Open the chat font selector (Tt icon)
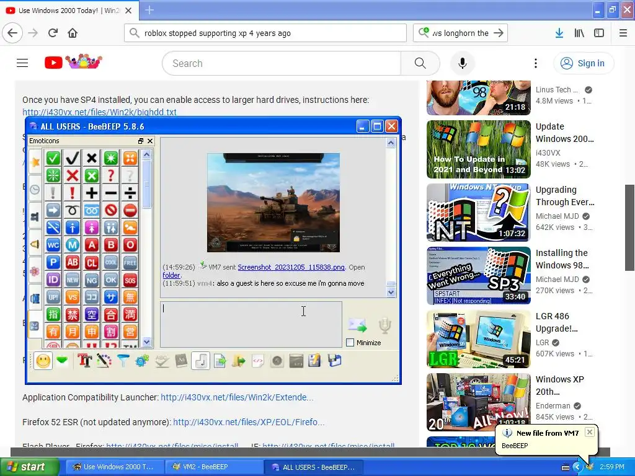635x476 pixels. coord(84,360)
